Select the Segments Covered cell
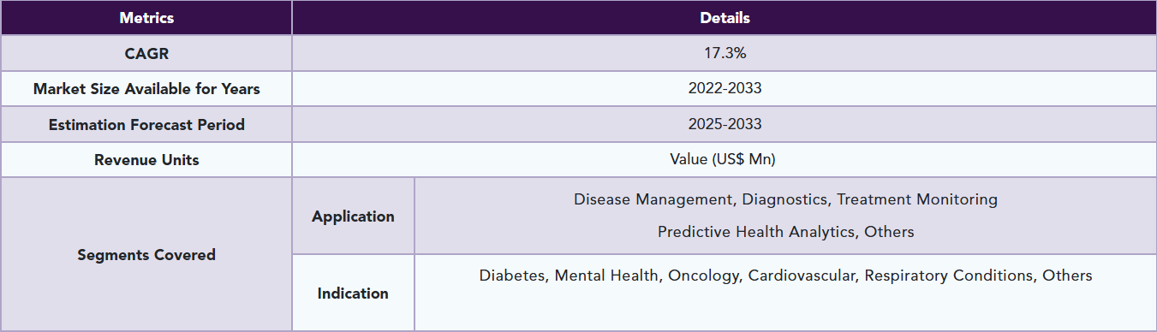 click(146, 254)
